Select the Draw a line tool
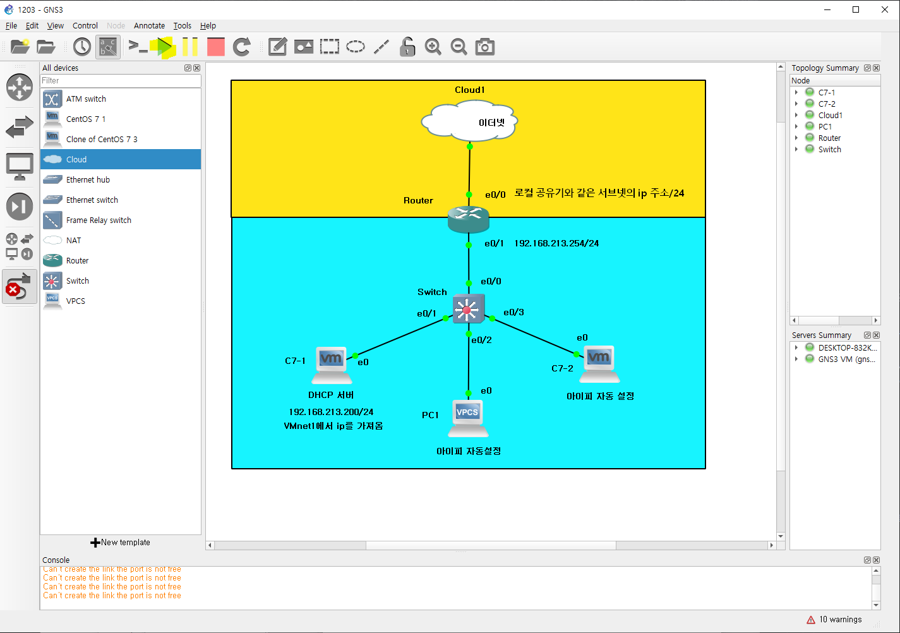Viewport: 900px width, 633px height. [x=381, y=47]
